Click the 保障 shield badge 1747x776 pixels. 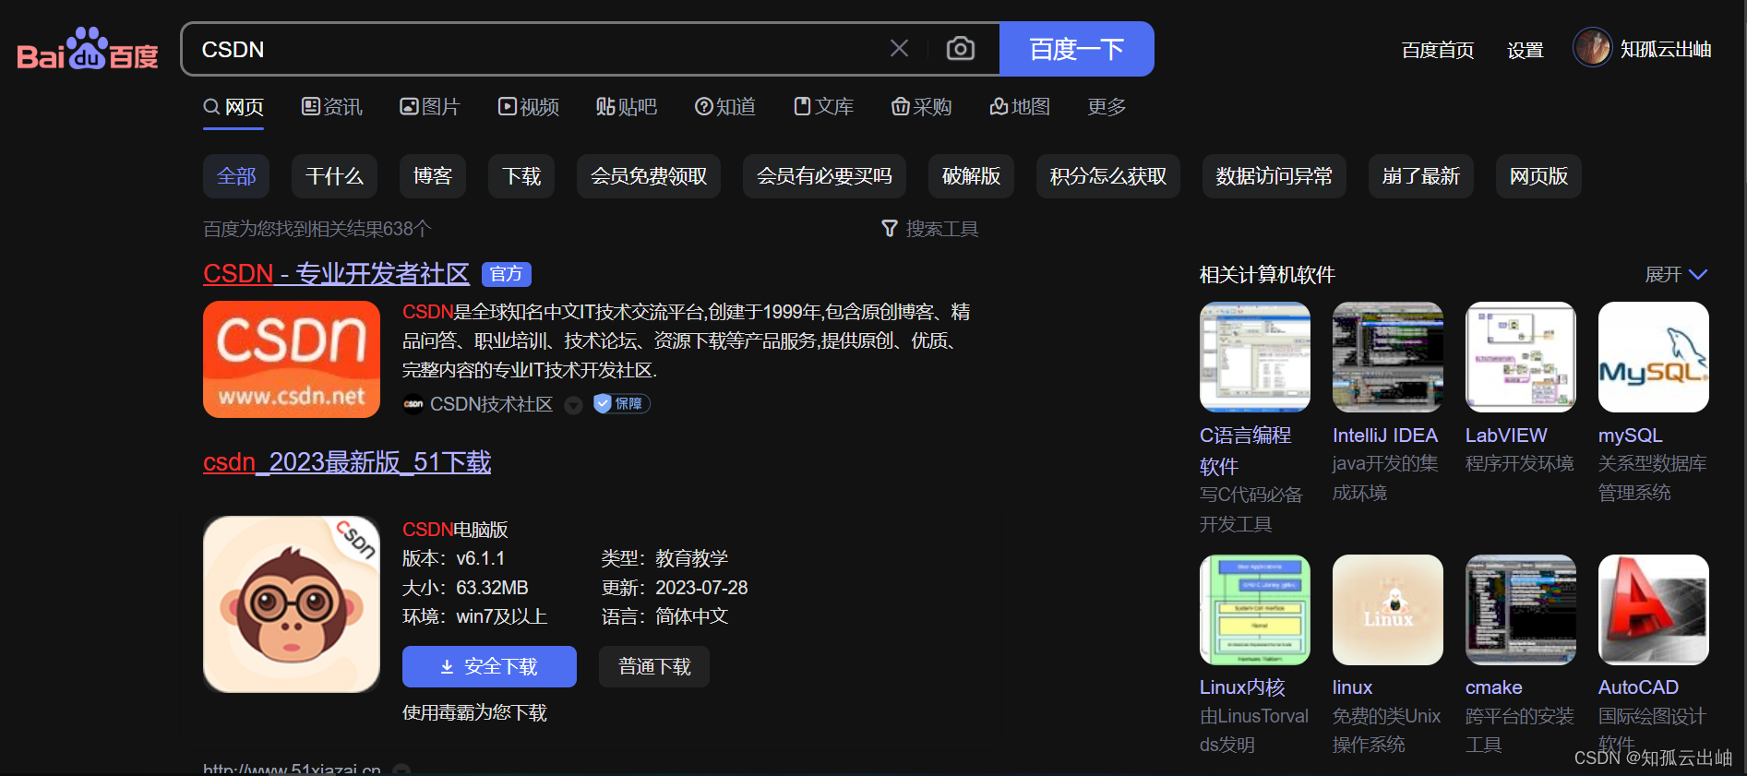pyautogui.click(x=622, y=403)
